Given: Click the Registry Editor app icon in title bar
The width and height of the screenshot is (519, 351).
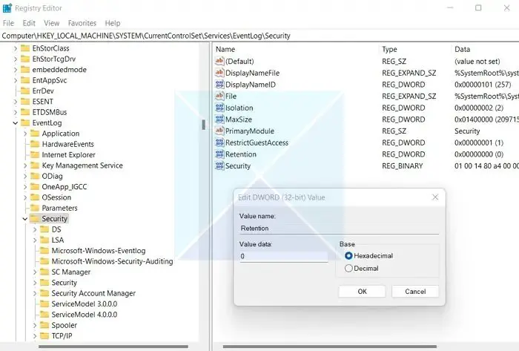Looking at the screenshot, I should (7, 8).
